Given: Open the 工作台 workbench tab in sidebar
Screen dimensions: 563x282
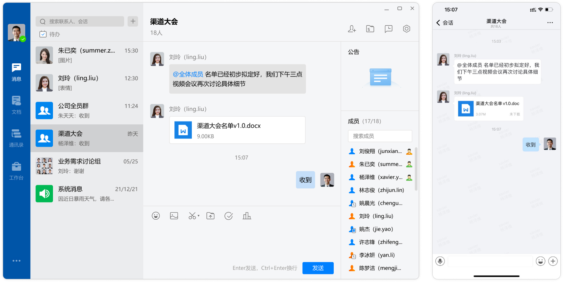Looking at the screenshot, I should tap(16, 171).
